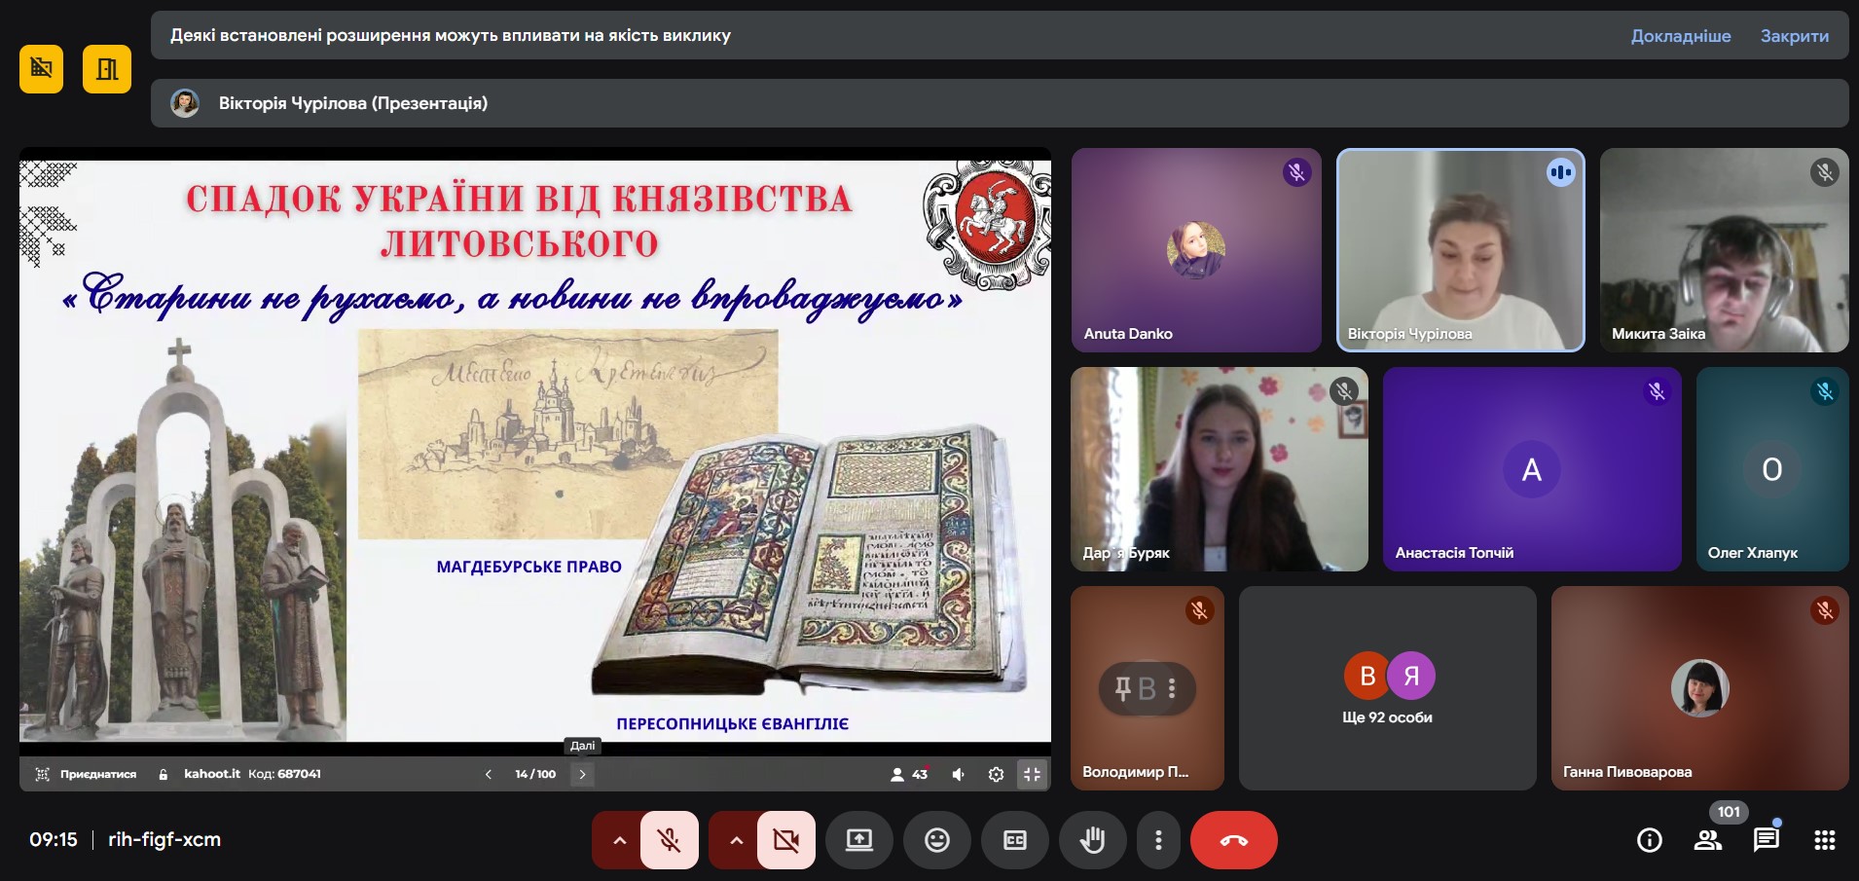The height and width of the screenshot is (881, 1859).
Task: Click the Kahoot Приєднатися fullscreen icon
Action: (42, 774)
